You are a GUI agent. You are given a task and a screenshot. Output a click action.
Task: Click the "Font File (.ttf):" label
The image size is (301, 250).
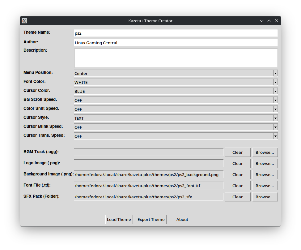tap(37, 185)
